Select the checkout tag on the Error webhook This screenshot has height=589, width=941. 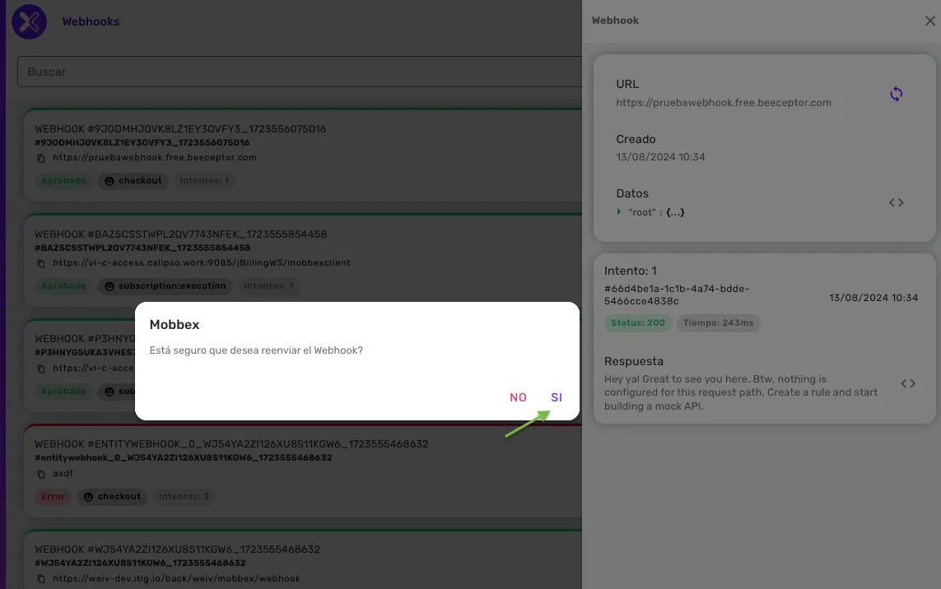[x=112, y=497]
